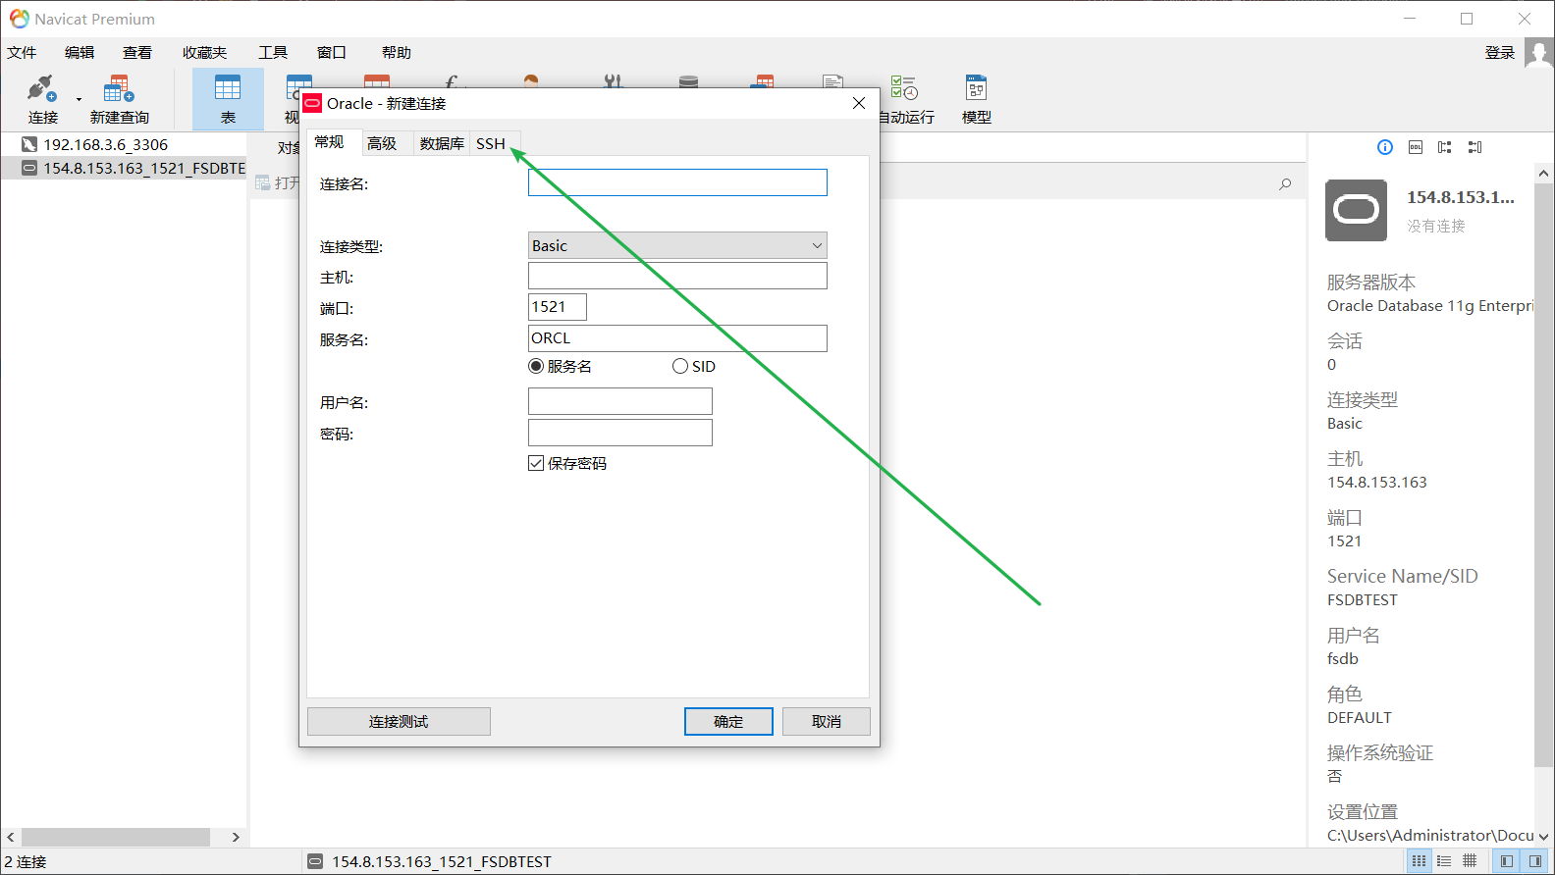Open the 连接类型 Basic dropdown
Viewport: 1555px width, 875px height.
click(x=677, y=245)
